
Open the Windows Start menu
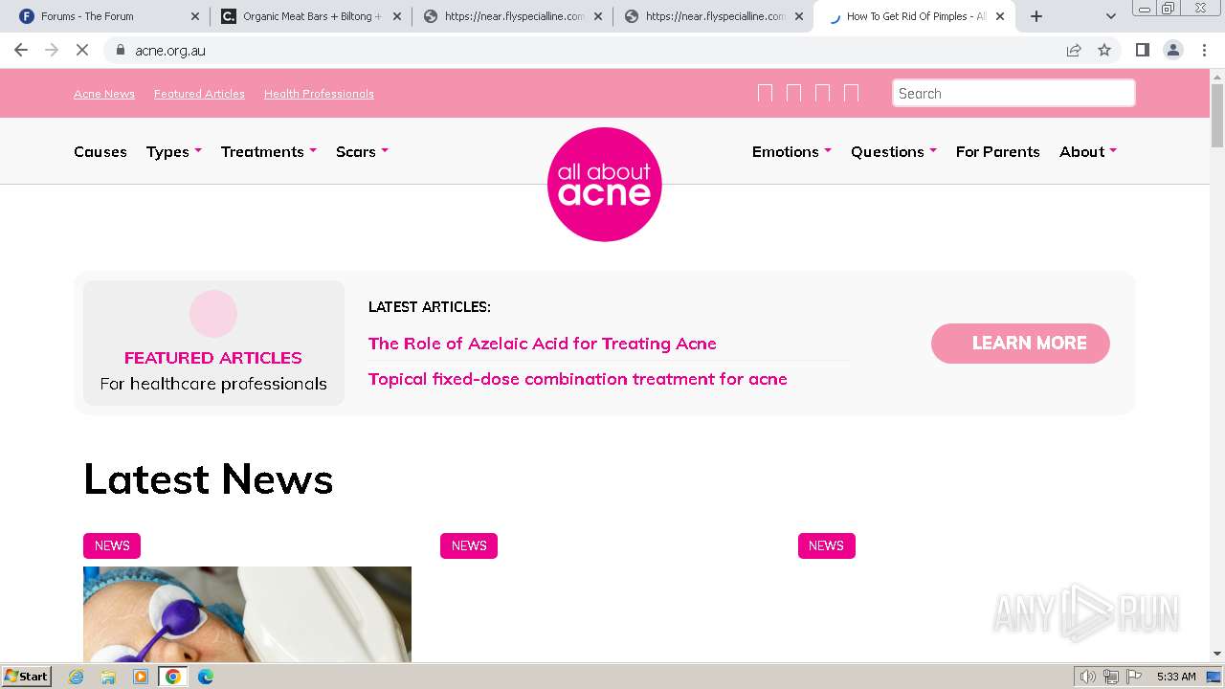click(x=27, y=677)
